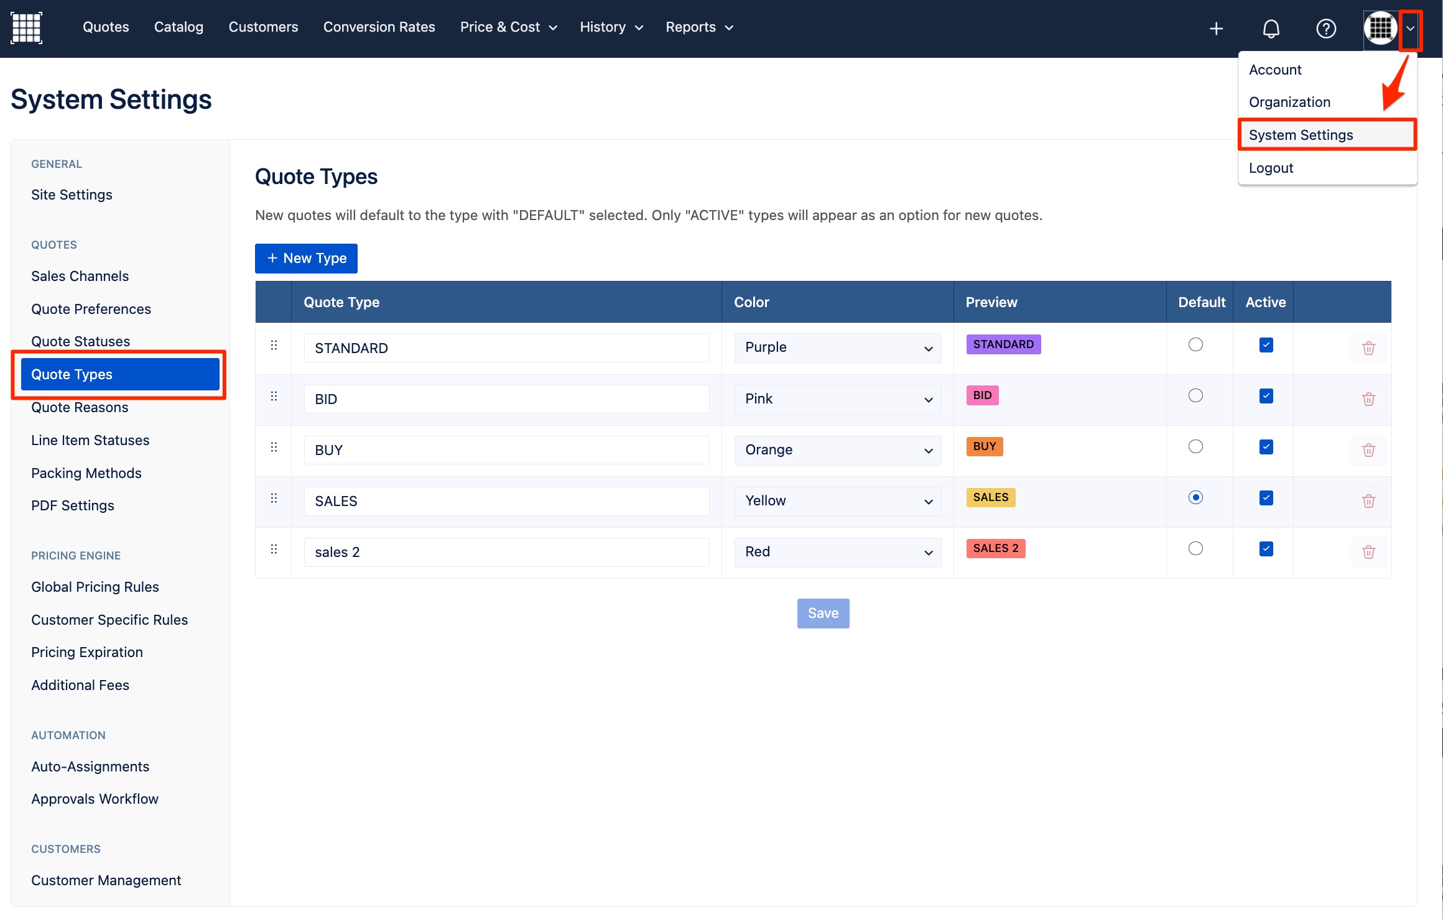Uncheck Active for the SALES row
The width and height of the screenshot is (1443, 920).
click(x=1266, y=498)
